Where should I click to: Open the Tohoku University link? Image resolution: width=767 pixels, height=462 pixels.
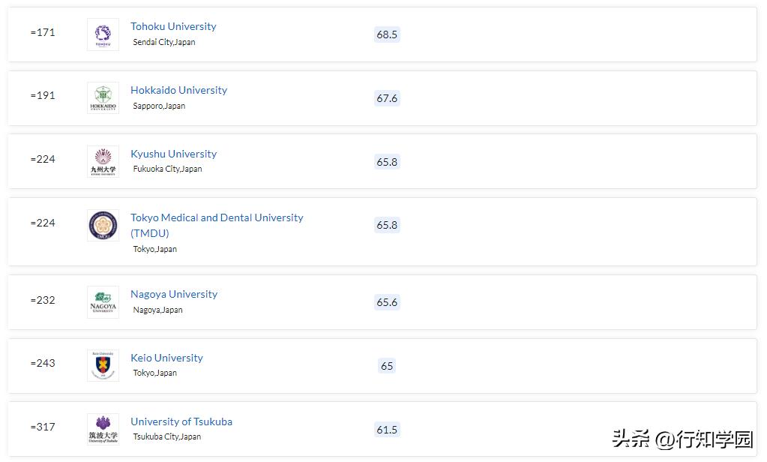173,26
